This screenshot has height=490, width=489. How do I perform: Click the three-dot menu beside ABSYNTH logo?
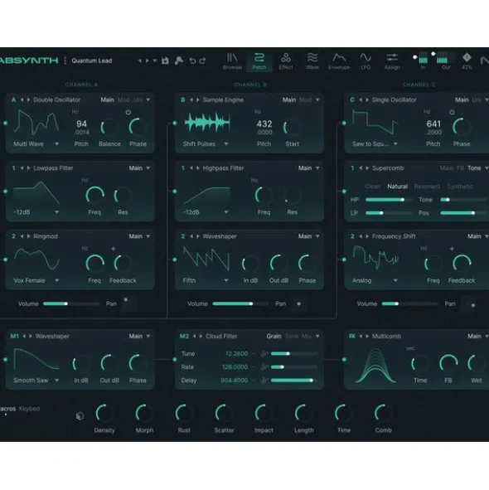coord(65,61)
